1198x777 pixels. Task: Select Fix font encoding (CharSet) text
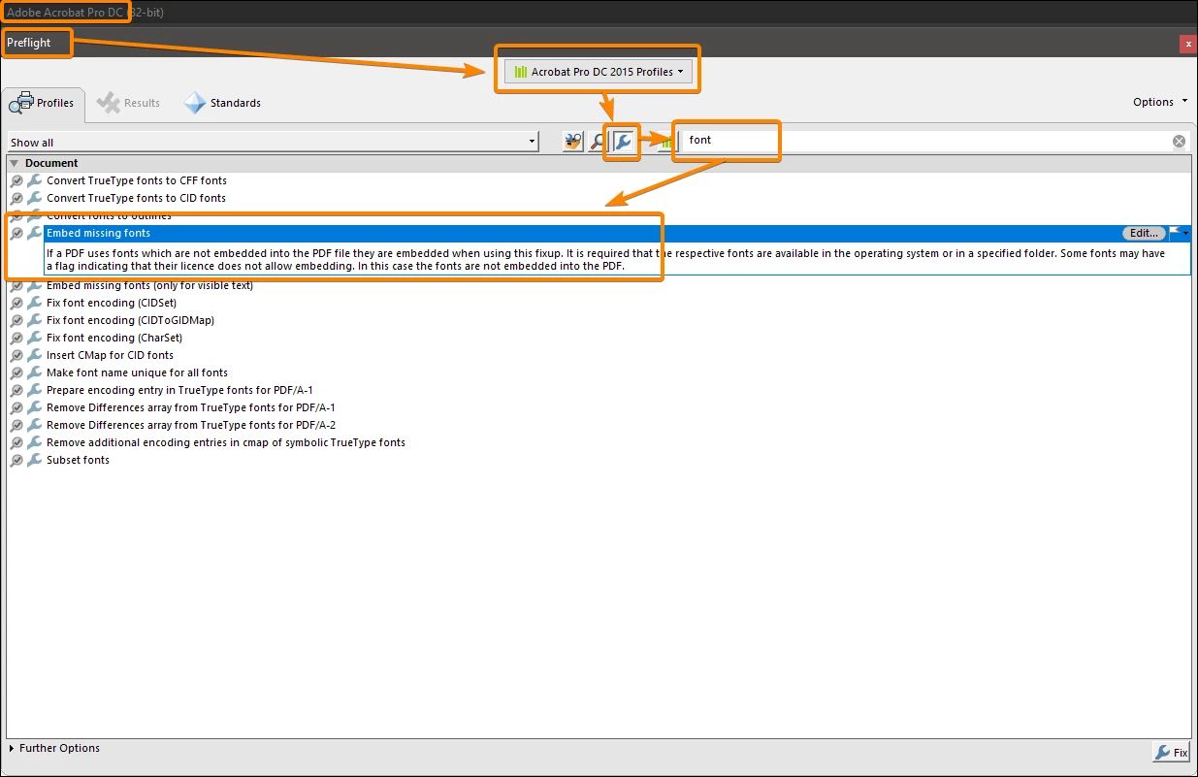[x=114, y=338]
